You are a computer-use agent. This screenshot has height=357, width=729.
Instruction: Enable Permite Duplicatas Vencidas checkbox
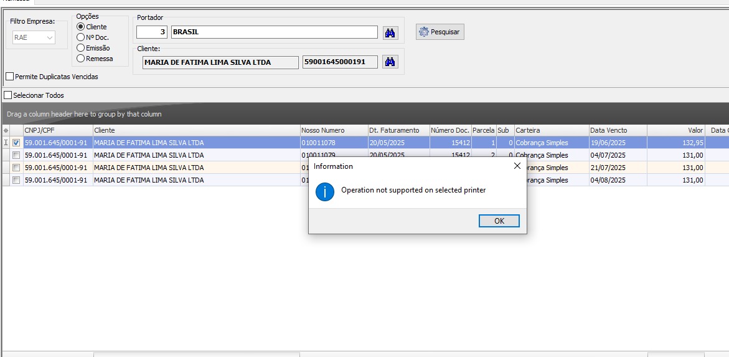9,77
